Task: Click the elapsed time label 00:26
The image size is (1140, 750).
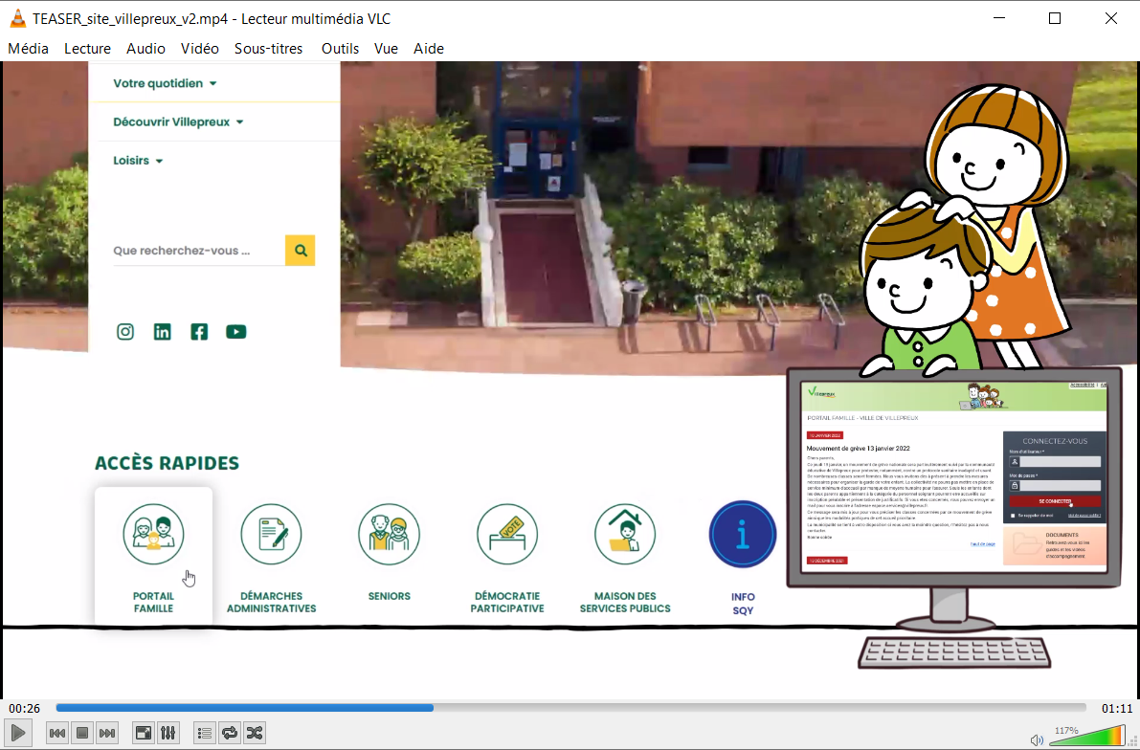Action: click(25, 709)
